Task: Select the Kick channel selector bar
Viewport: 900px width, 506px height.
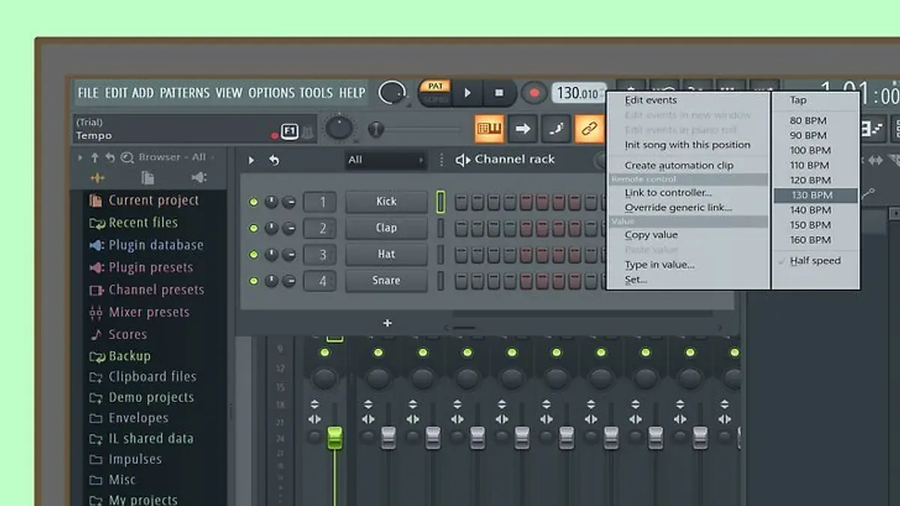Action: click(x=441, y=202)
